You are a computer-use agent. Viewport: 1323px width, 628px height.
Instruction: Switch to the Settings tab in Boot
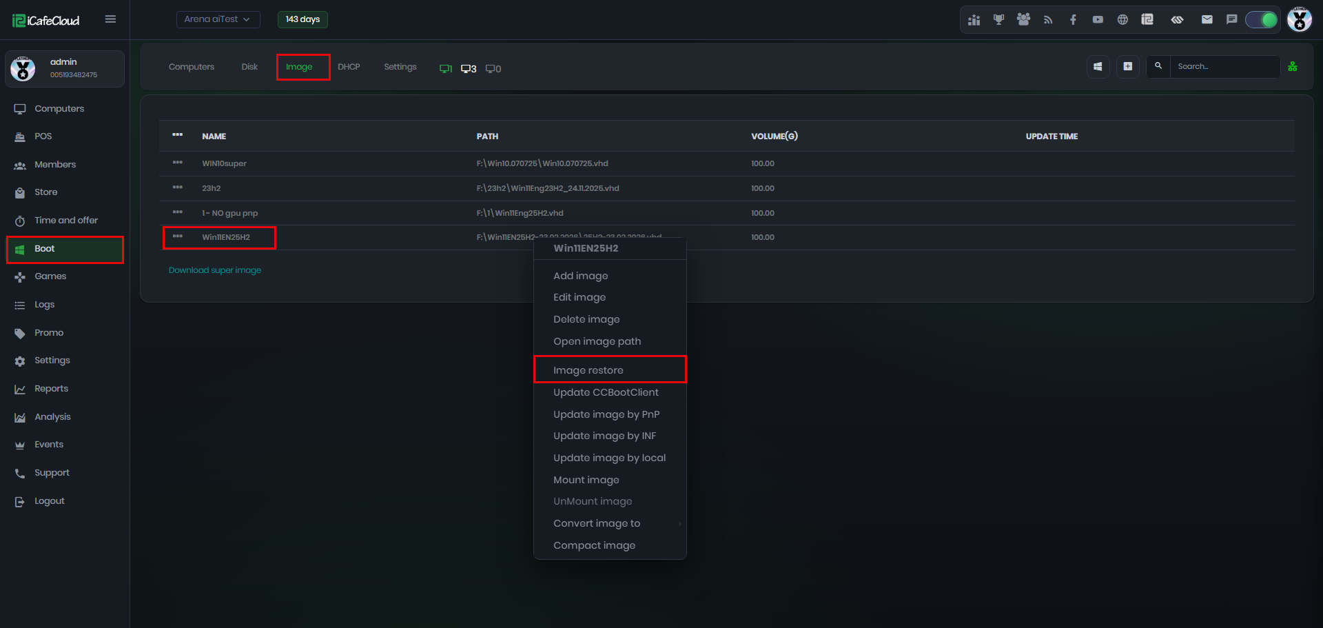pyautogui.click(x=400, y=67)
